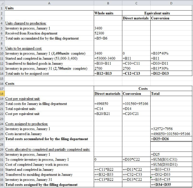Select the =D10+D11 formula cell
Image resolution: width=193 pixels, height=188 pixels.
[171, 63]
